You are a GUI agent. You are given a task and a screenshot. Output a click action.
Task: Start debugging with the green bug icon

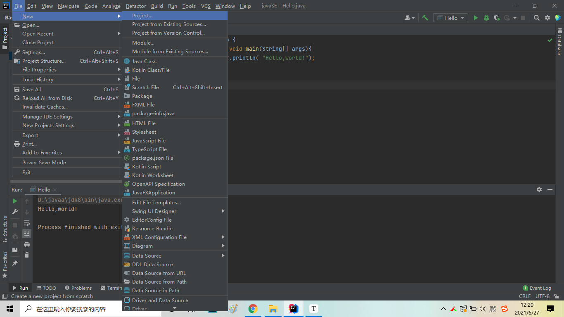click(x=486, y=18)
